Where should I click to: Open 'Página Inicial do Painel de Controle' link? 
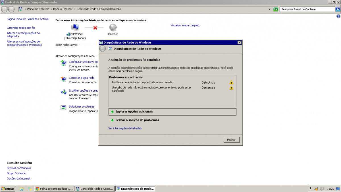[28, 19]
